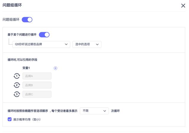Open the 选中的选项 dropdown
Screen dimensions: 189x133
87,44
